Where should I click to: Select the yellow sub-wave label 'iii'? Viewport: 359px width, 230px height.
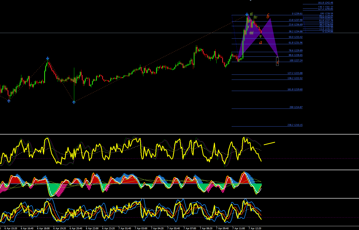(x=251, y=33)
